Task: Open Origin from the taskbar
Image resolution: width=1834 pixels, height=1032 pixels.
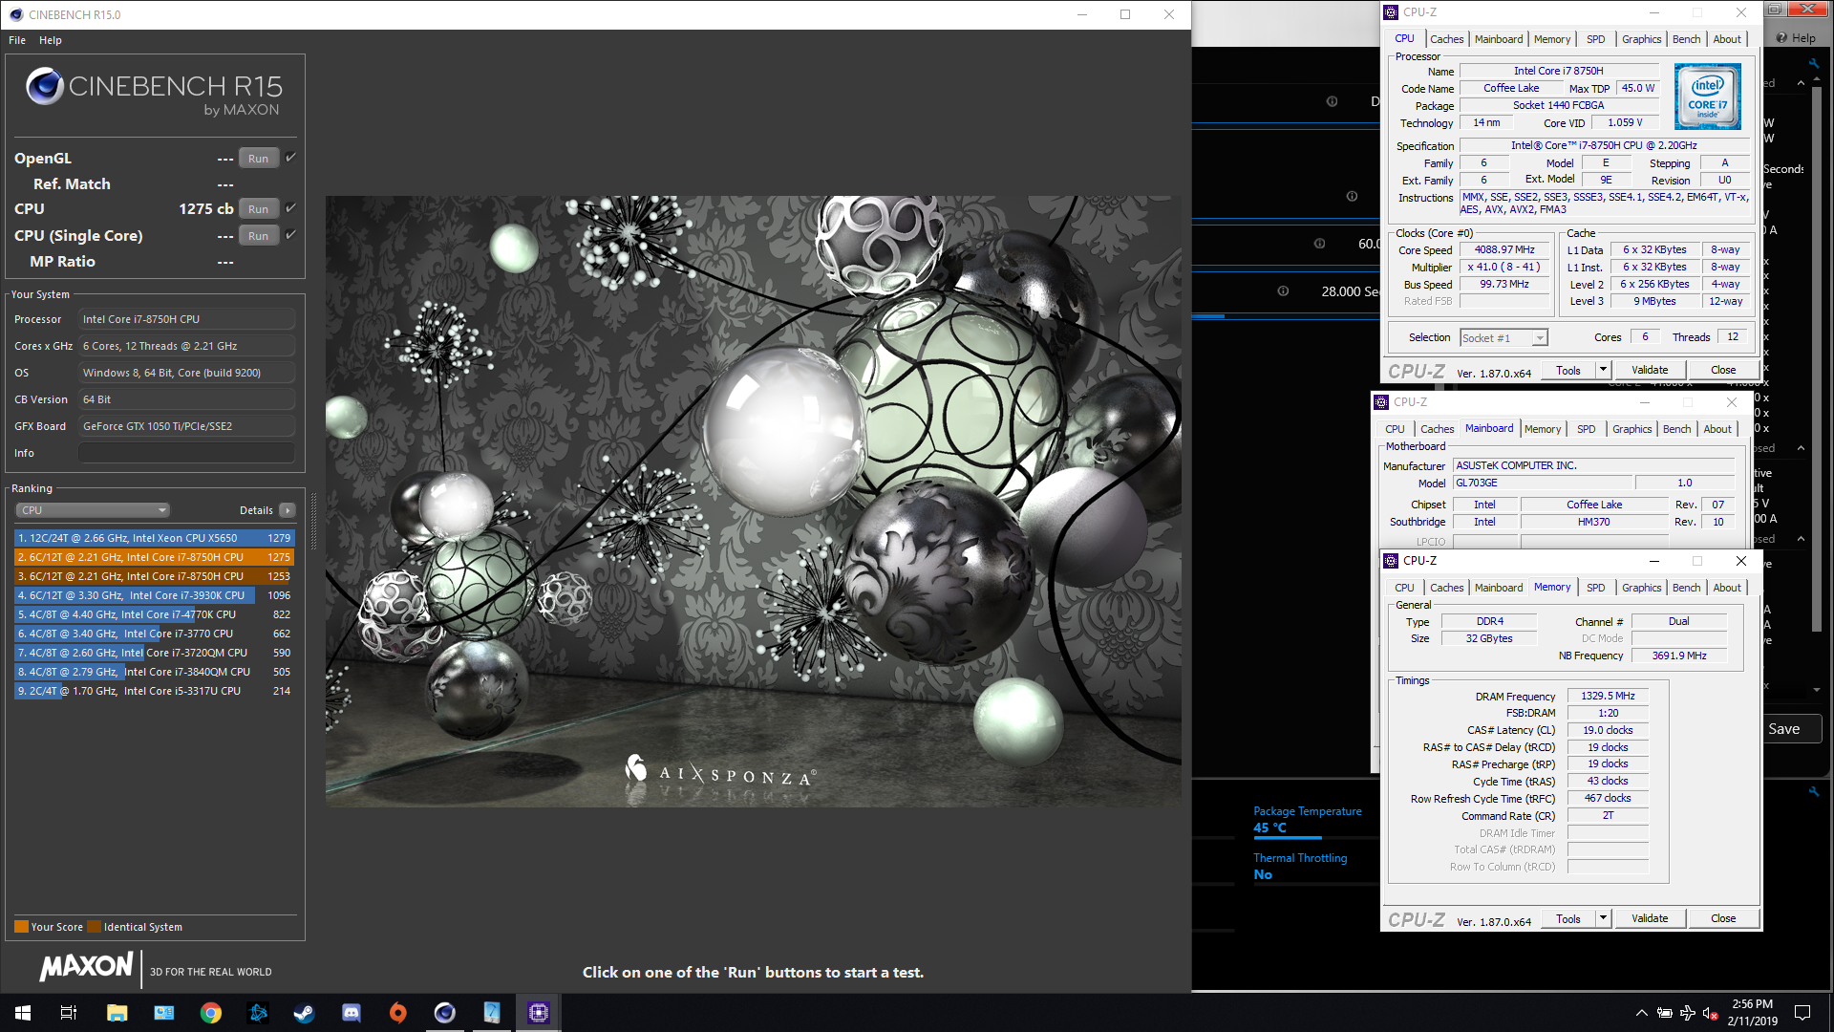Action: point(397,1013)
